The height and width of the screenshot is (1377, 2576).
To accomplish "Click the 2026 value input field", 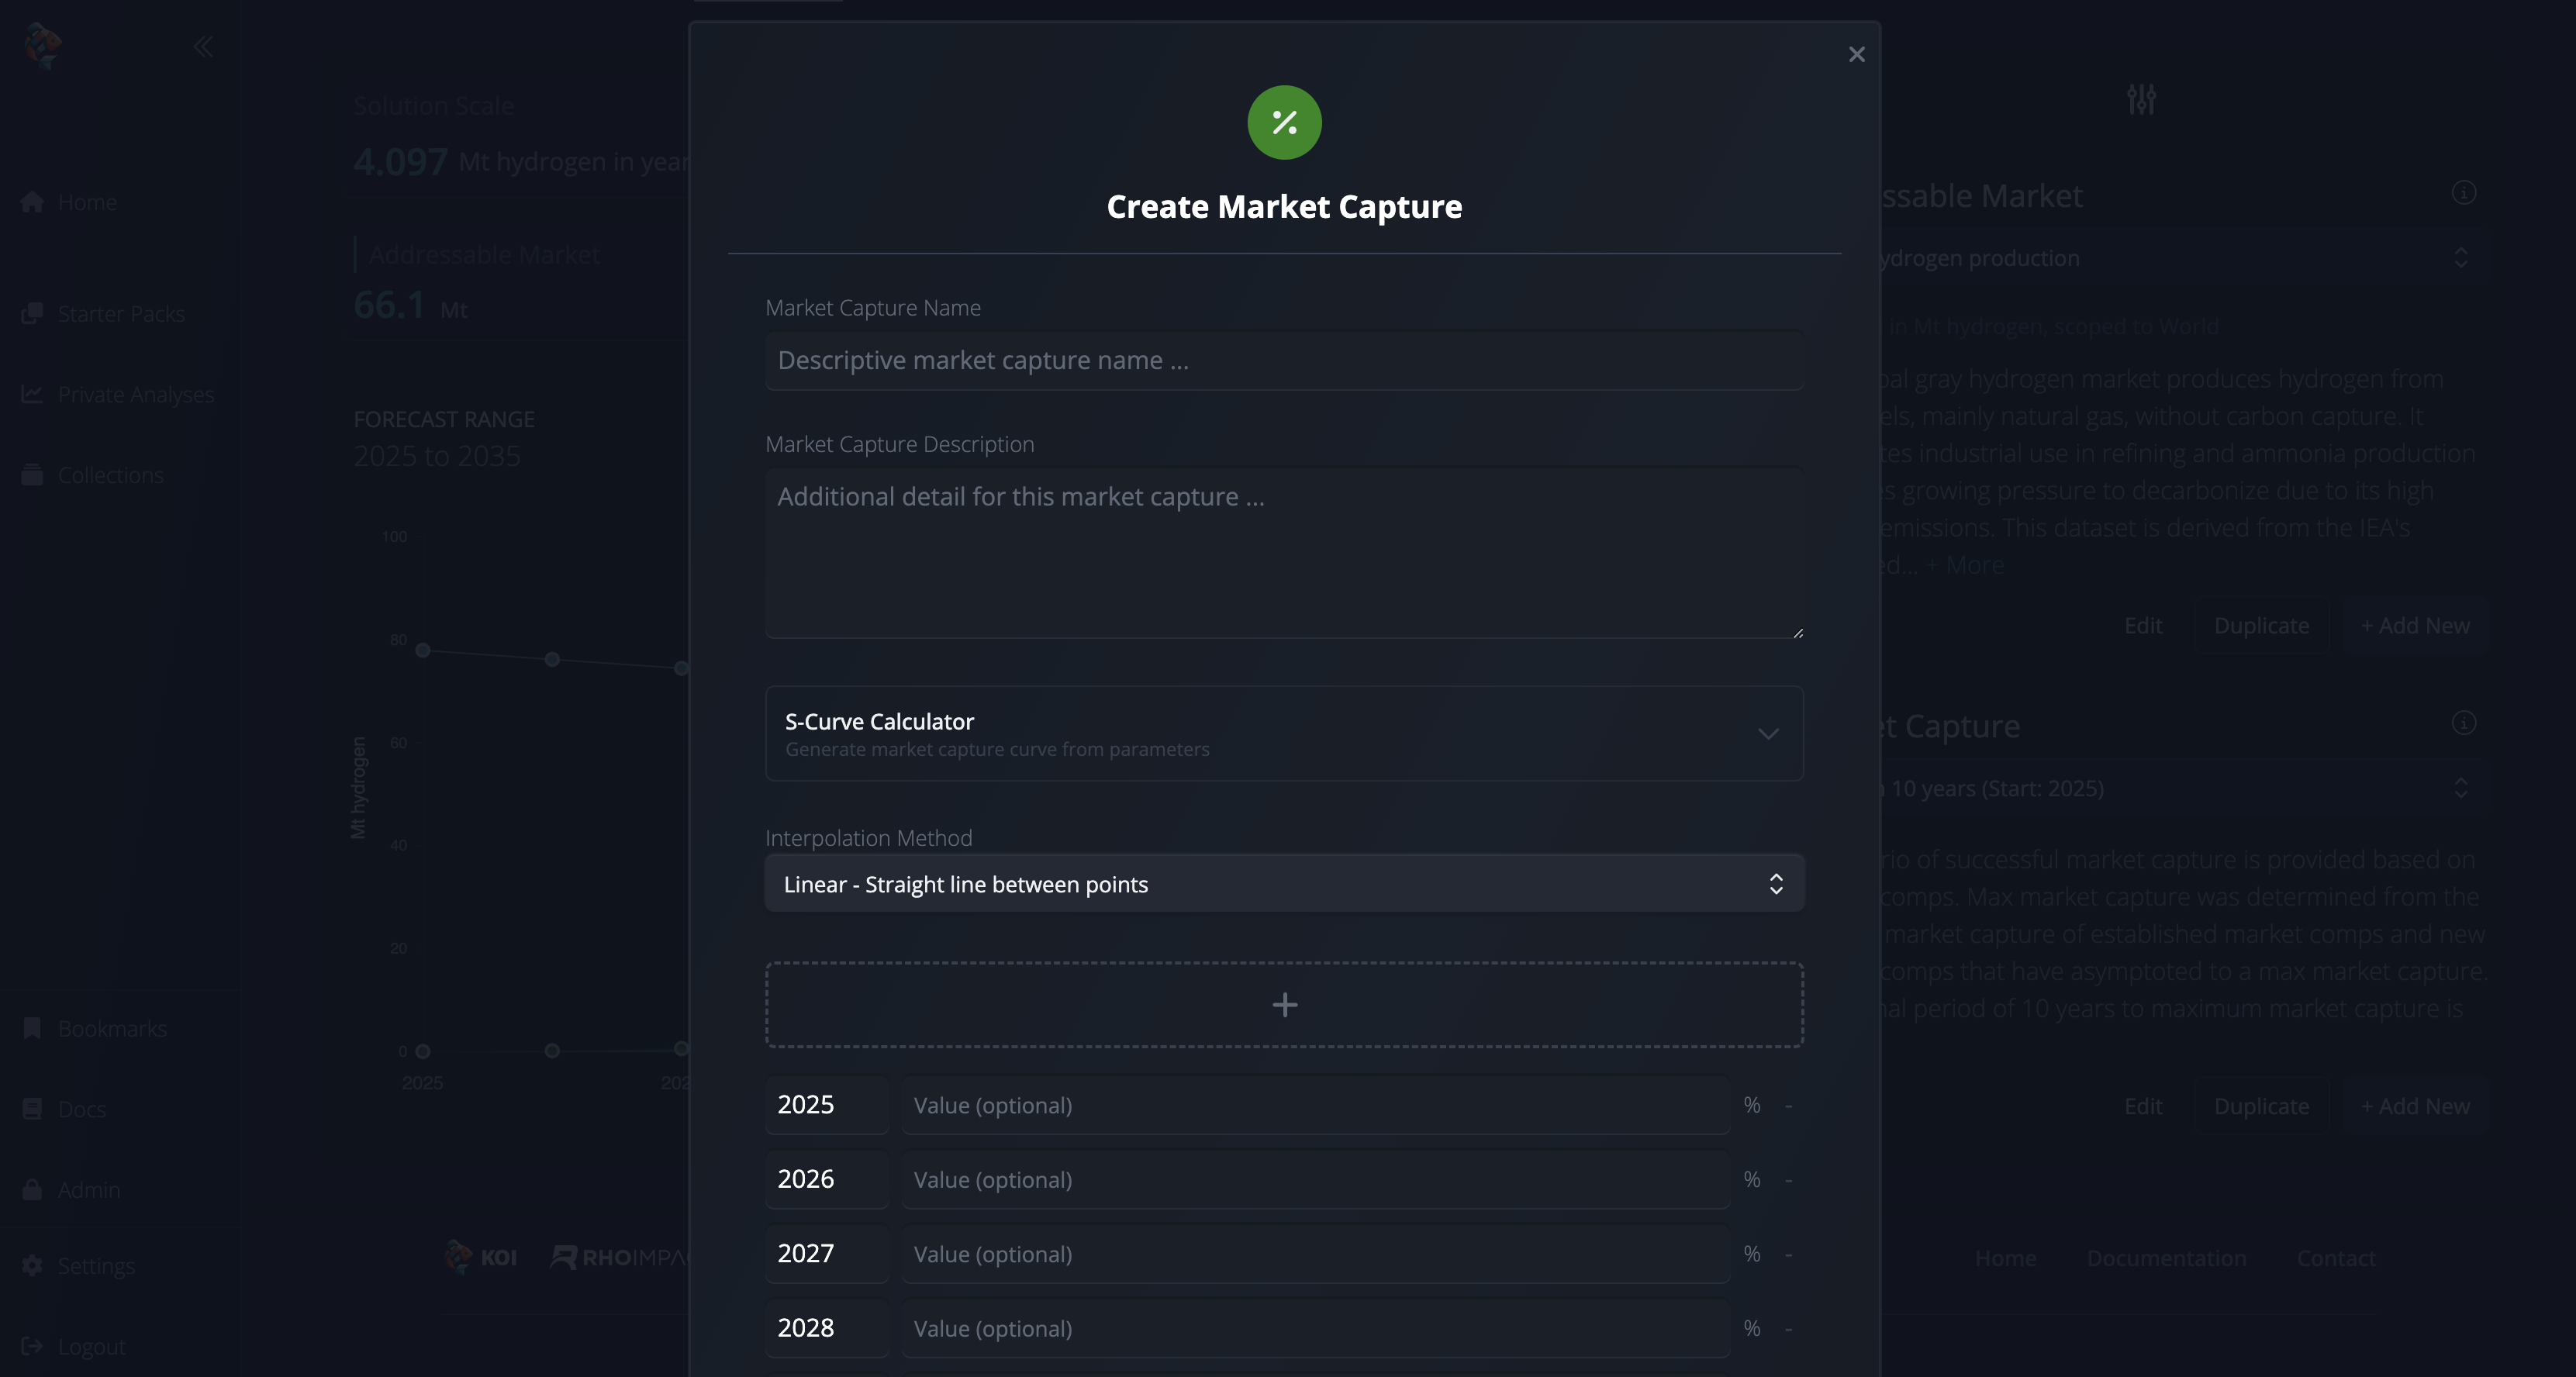I will click(1315, 1180).
